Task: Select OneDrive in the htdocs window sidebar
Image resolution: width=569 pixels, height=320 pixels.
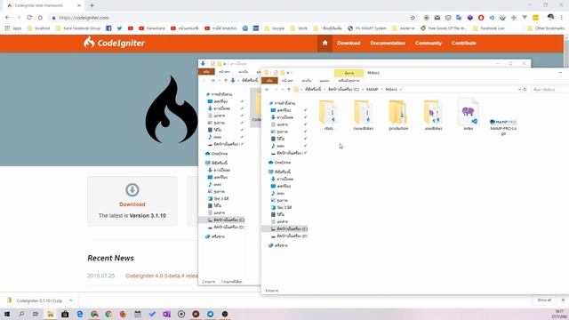Action: point(279,163)
